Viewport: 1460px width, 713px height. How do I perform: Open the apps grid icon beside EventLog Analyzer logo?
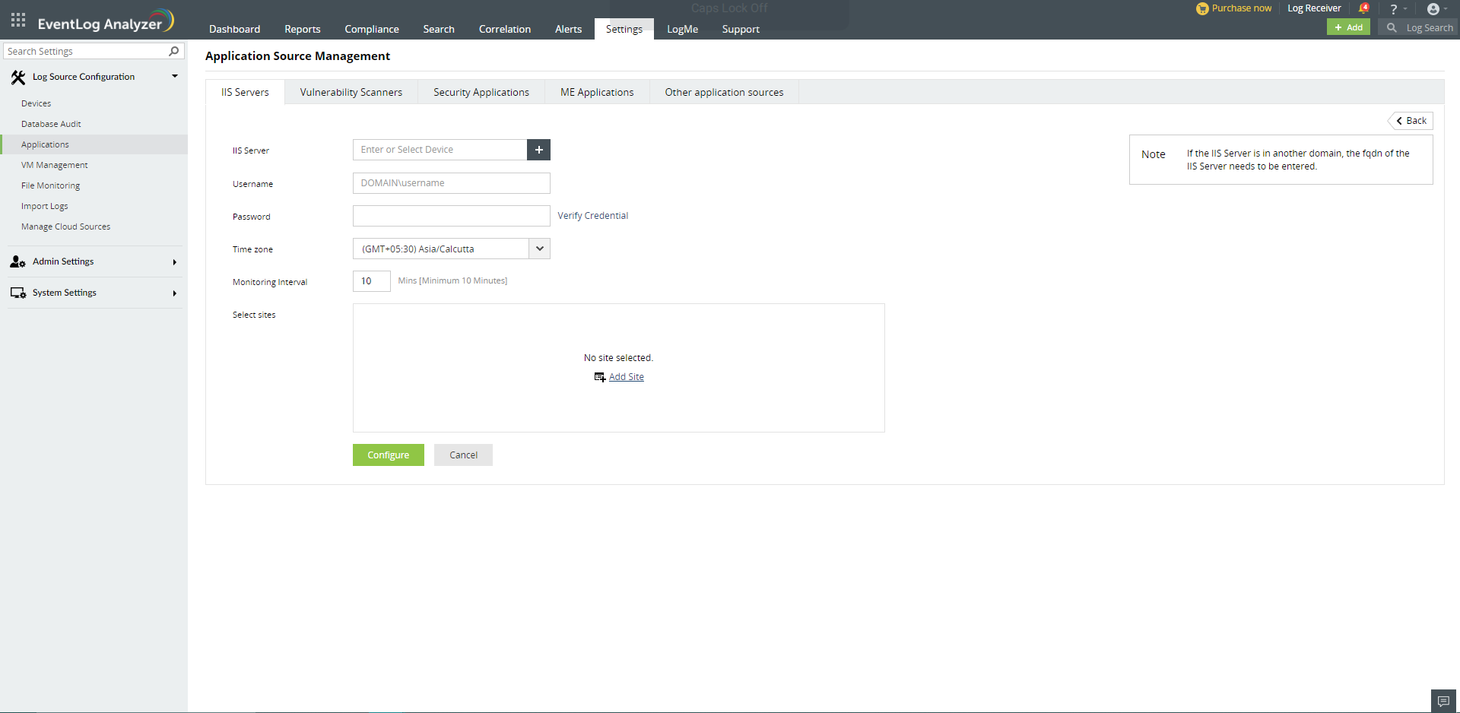17,20
